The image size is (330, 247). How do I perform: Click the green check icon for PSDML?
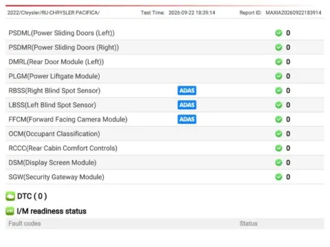click(x=278, y=33)
